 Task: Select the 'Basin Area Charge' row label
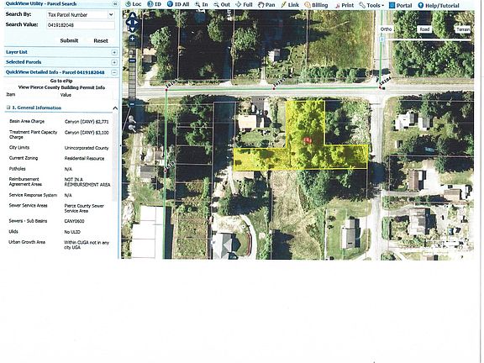tap(27, 121)
